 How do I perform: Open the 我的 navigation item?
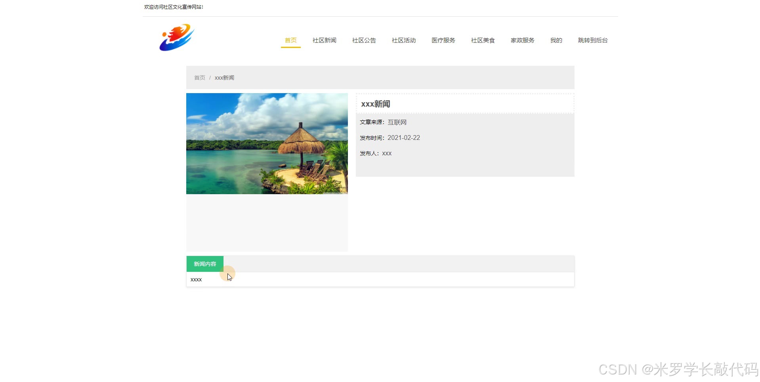pos(556,40)
